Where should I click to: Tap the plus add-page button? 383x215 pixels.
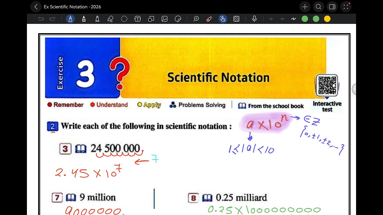pos(305,7)
